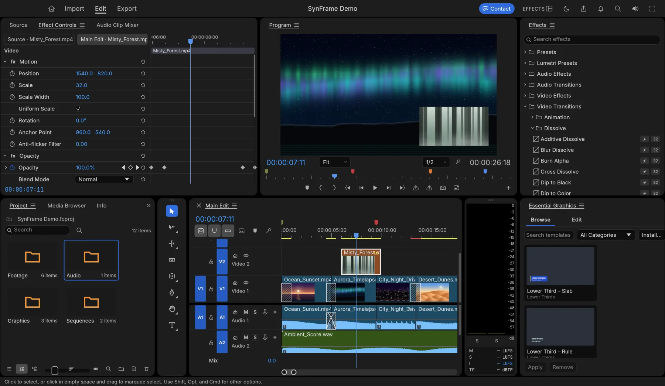
Task: Collapse the Video Transitions folder
Action: pyautogui.click(x=525, y=106)
